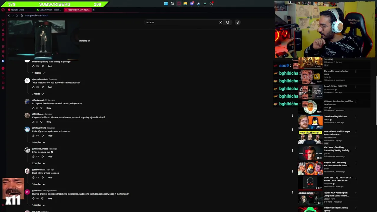The height and width of the screenshot is (212, 377).
Task: Like the 'ai goon jar' comment
Action: (x=33, y=66)
